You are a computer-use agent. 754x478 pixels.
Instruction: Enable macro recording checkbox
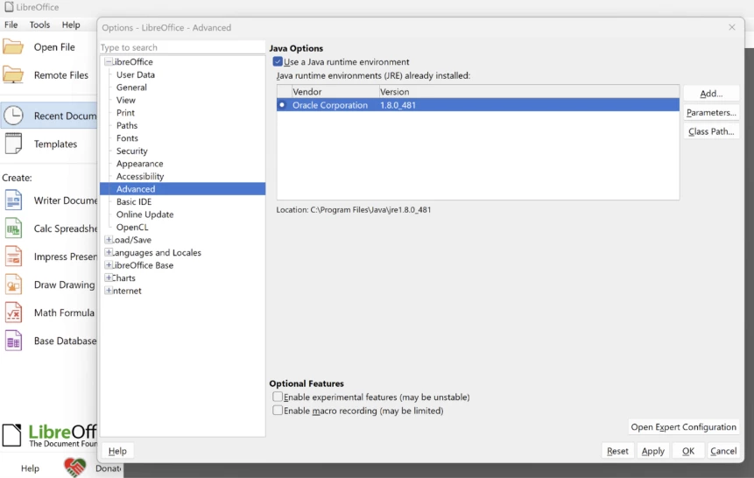click(x=278, y=411)
